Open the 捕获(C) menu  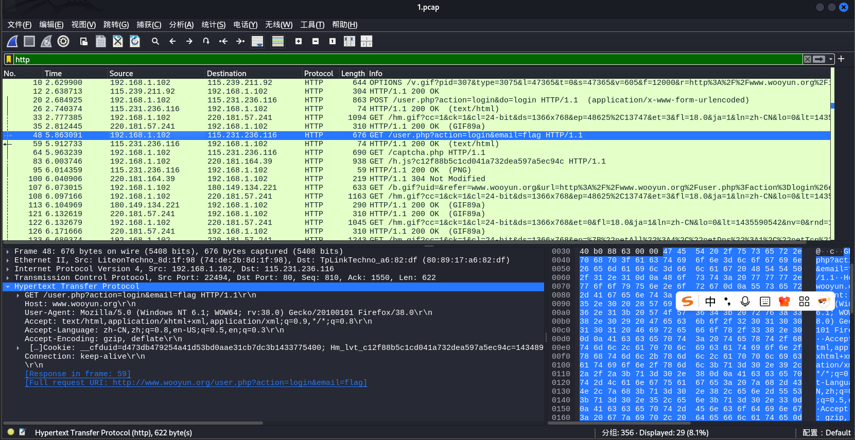pyautogui.click(x=149, y=25)
